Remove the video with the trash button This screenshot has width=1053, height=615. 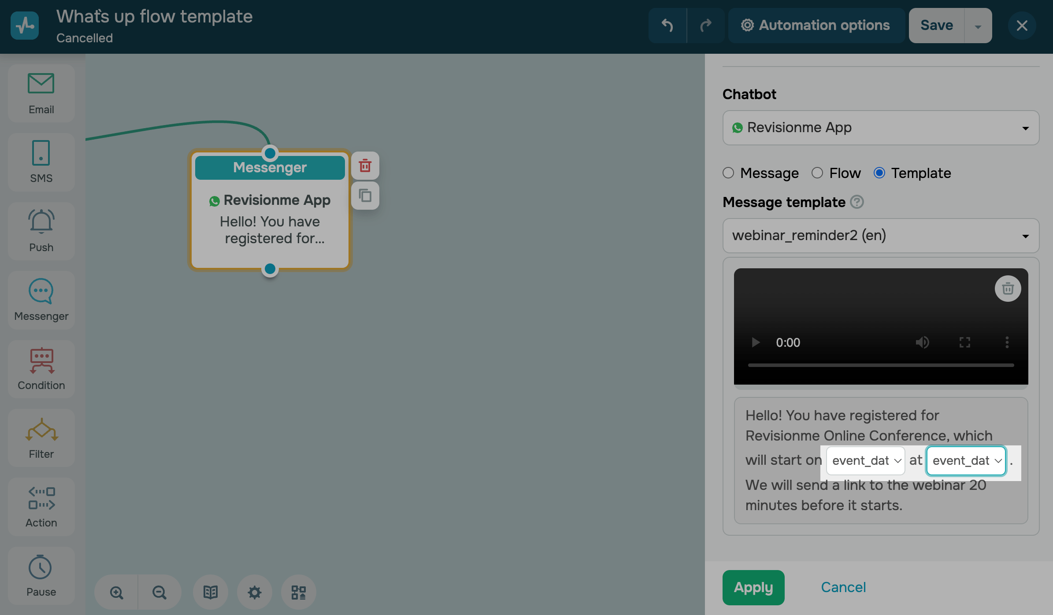1007,289
